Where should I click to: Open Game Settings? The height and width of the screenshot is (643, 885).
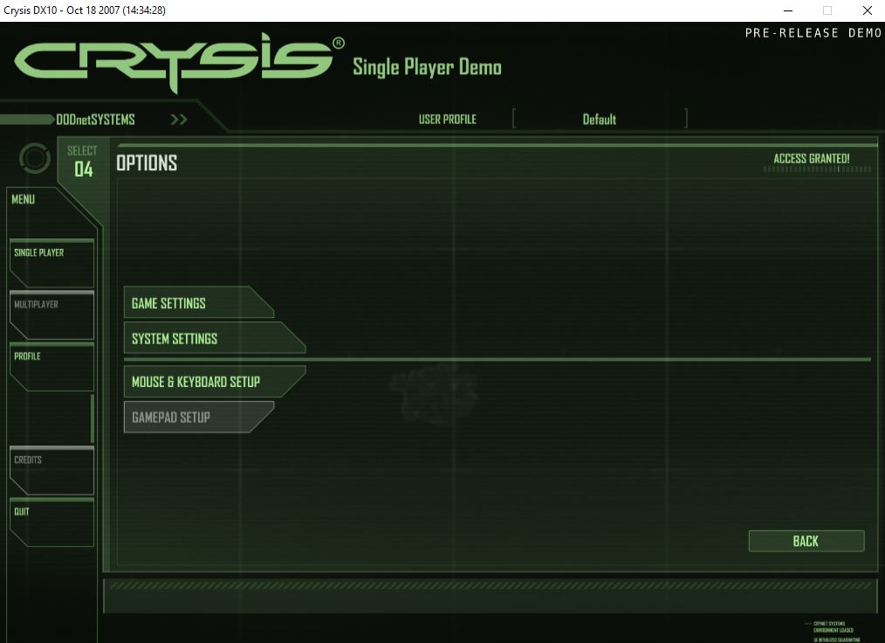click(x=199, y=303)
